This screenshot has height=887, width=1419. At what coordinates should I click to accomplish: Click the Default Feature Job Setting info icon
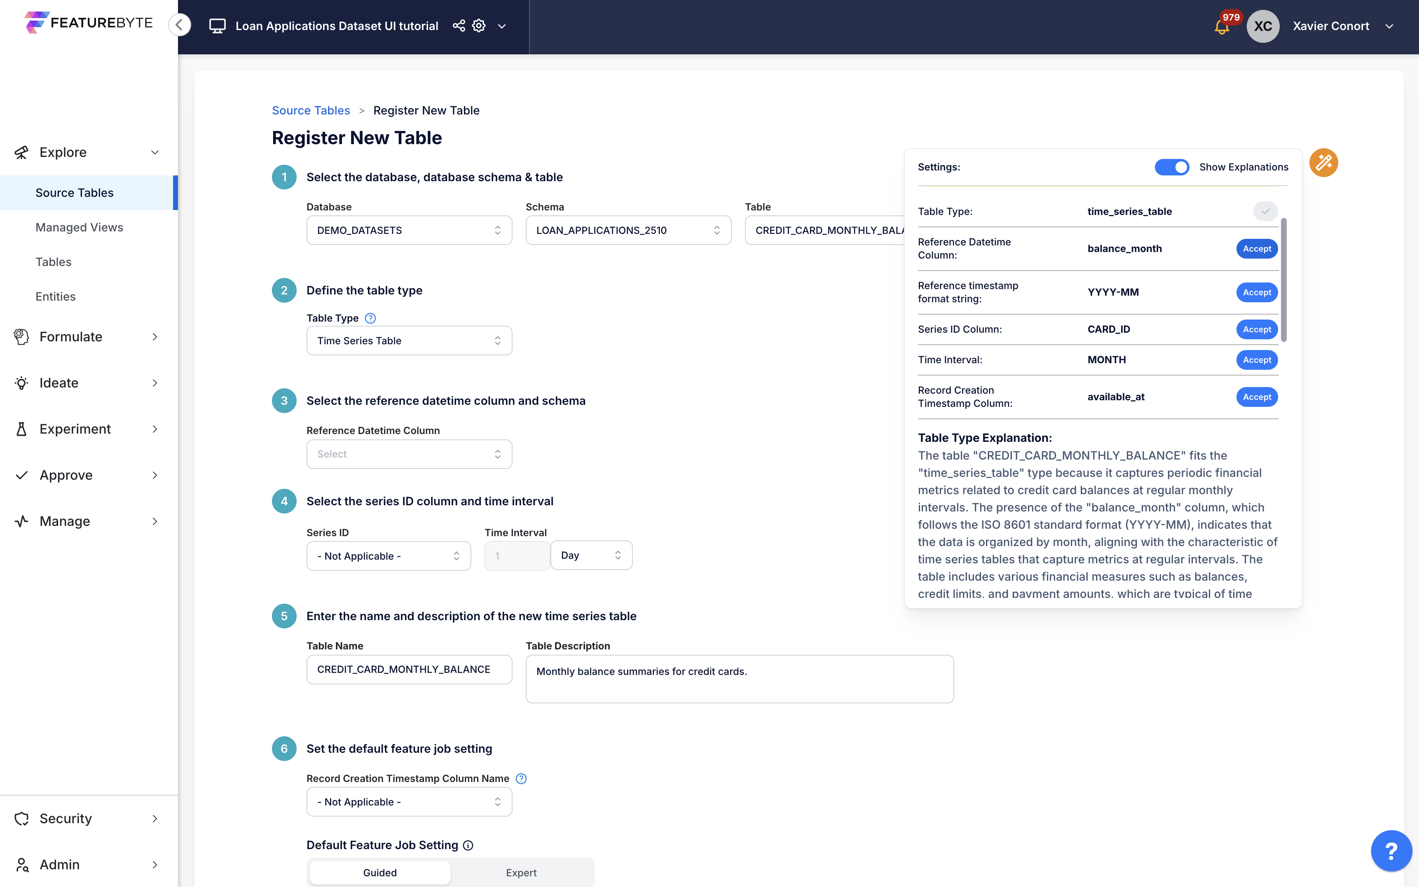coord(468,845)
